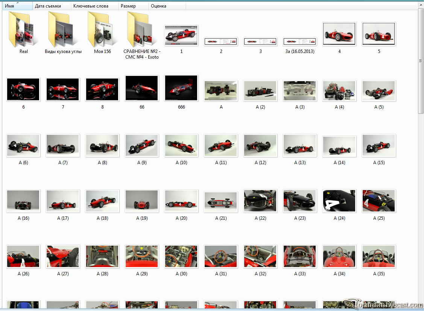The image size is (424, 311).
Task: Select the A (30) image thumbnail
Action: tap(181, 257)
